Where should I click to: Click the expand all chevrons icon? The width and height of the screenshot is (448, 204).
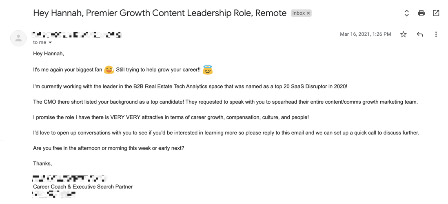click(406, 13)
